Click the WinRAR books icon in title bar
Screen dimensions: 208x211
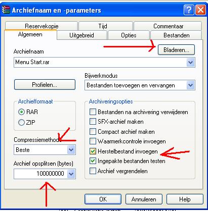coord(6,10)
